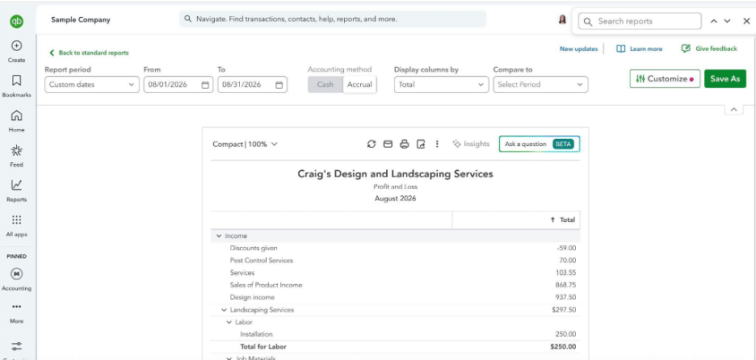Collapse the Labor row
This screenshot has height=360, width=756.
tap(229, 322)
